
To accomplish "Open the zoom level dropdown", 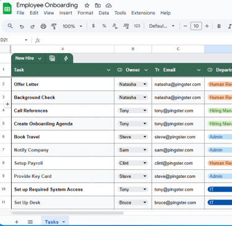I will coord(81,27).
